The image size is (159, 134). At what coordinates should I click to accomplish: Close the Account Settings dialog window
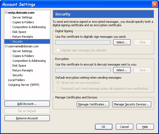[x=155, y=4]
